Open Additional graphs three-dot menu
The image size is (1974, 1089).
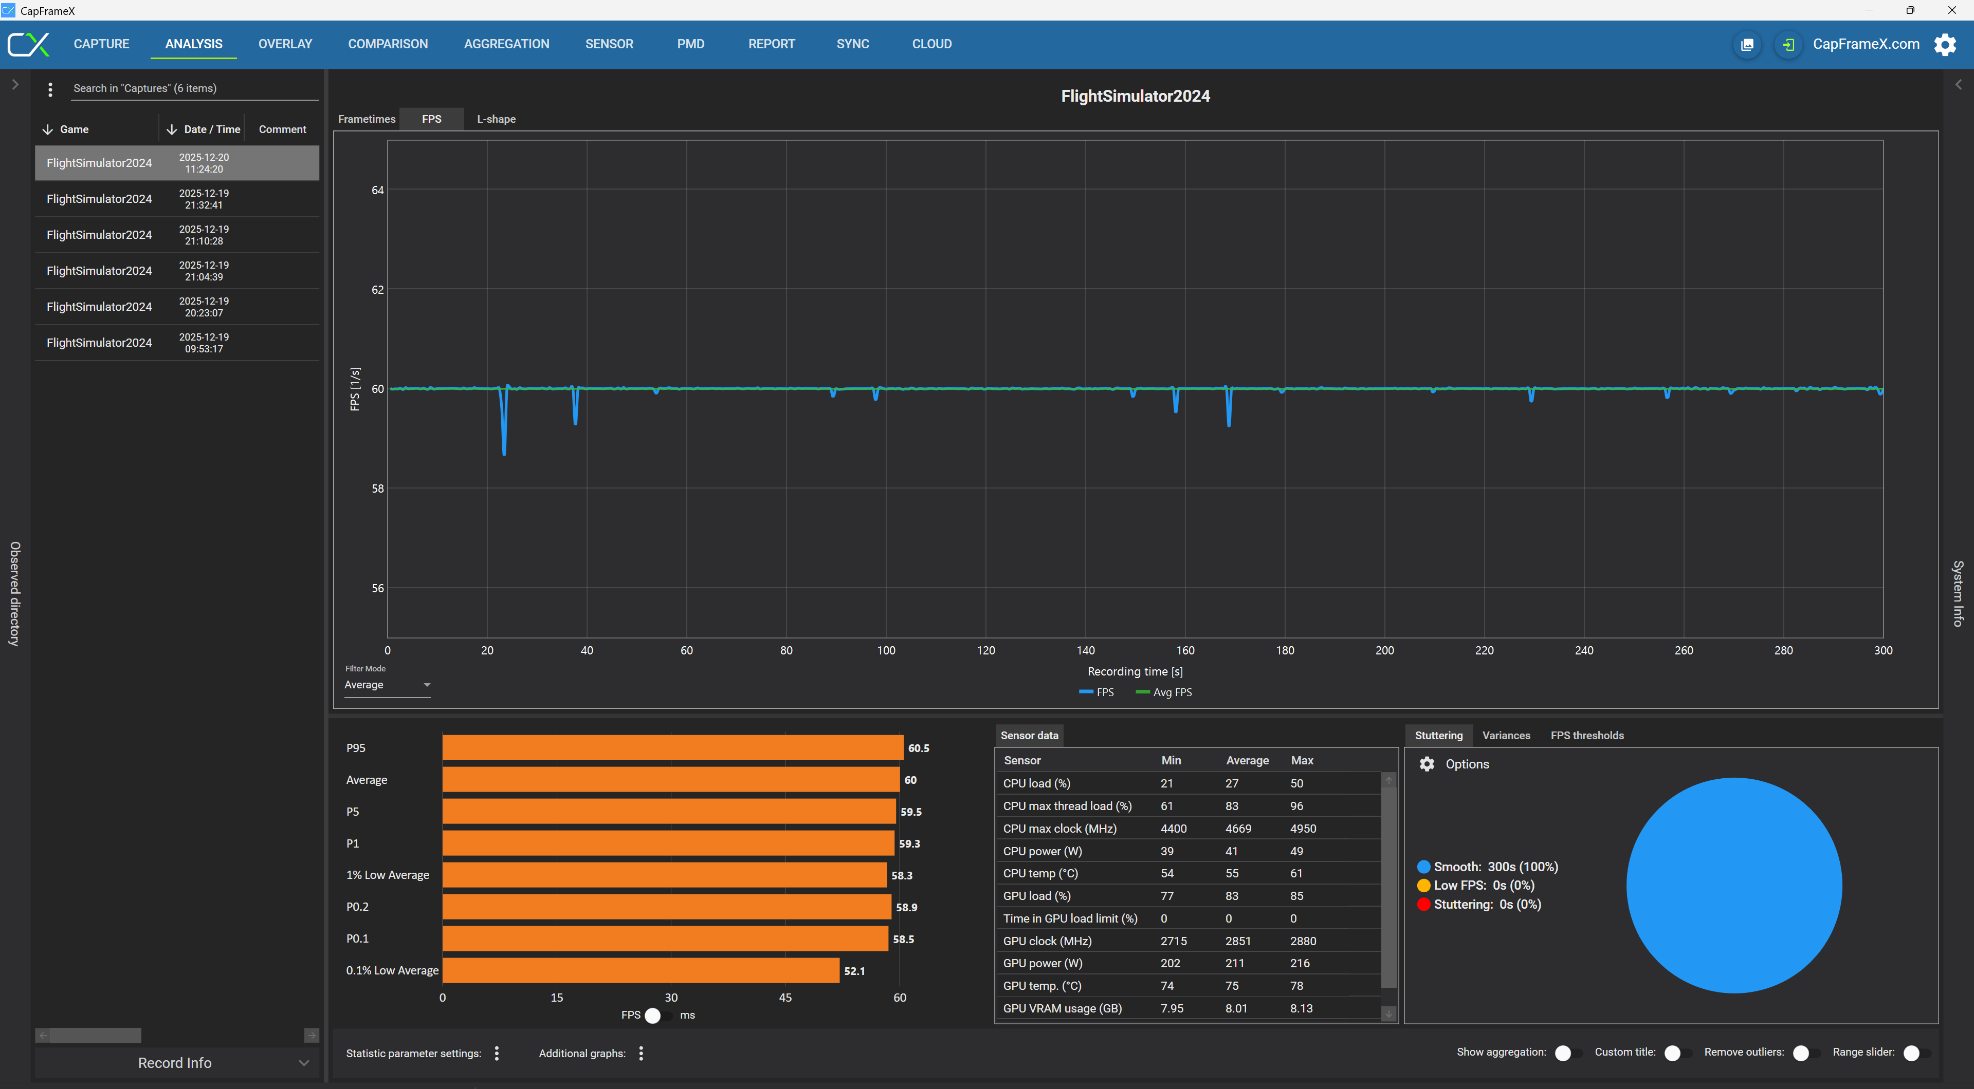[x=641, y=1053]
